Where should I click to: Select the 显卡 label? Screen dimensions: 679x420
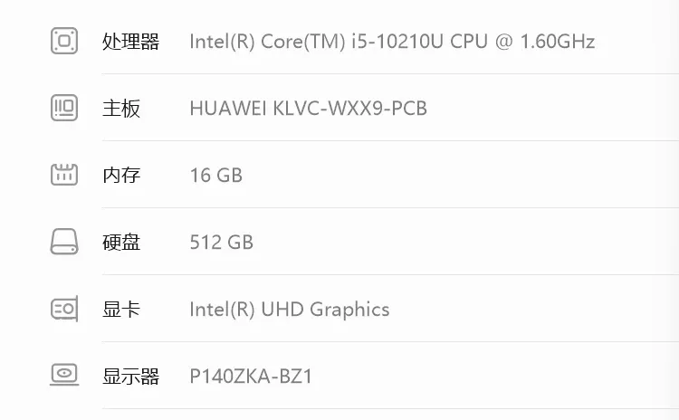pyautogui.click(x=121, y=310)
